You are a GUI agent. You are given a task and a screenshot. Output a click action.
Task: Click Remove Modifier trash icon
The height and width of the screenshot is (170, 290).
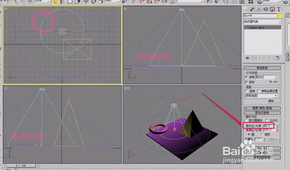(x=269, y=58)
